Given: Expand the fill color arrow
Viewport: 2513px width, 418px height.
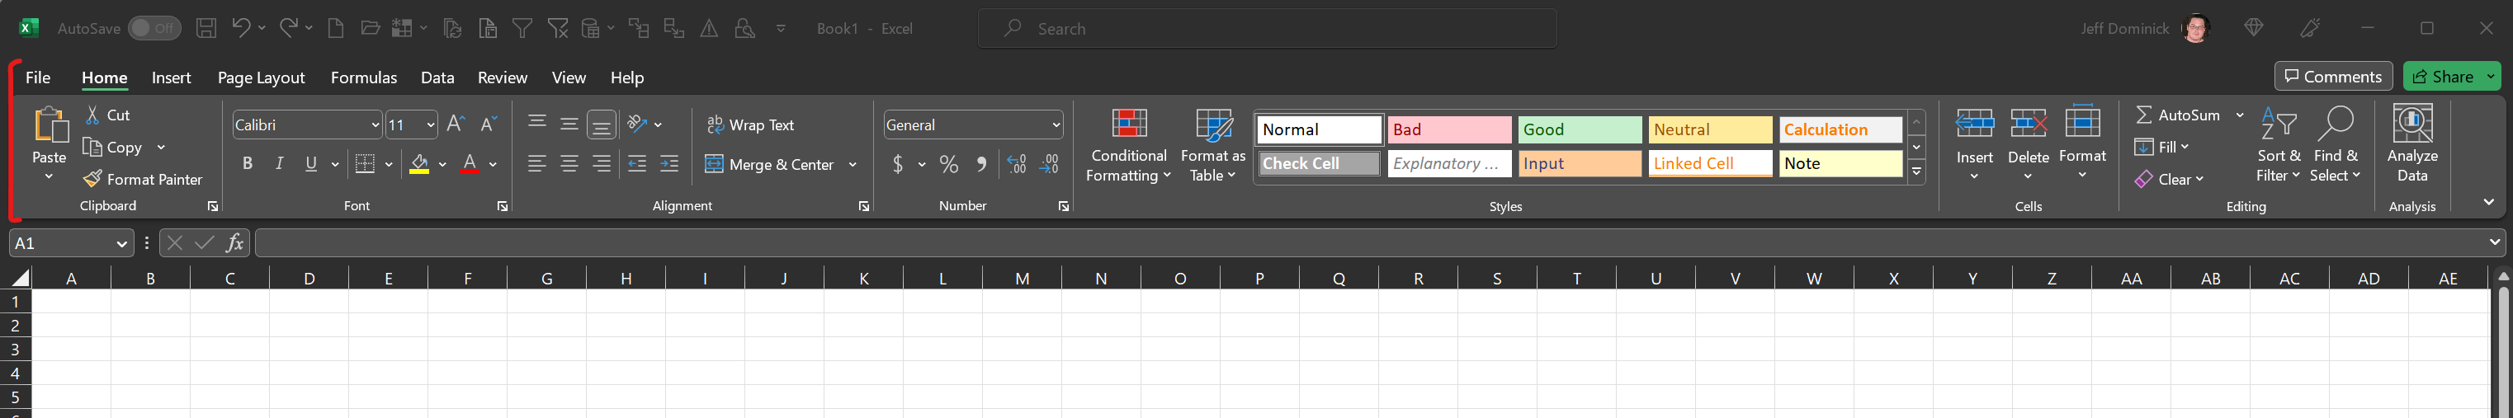Looking at the screenshot, I should click(x=442, y=164).
